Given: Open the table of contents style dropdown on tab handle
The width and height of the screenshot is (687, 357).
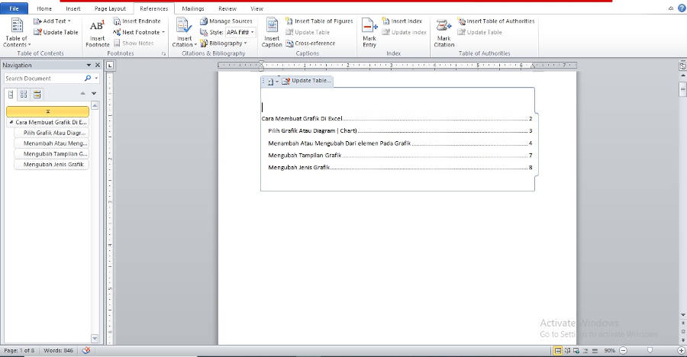Looking at the screenshot, I should pos(273,81).
